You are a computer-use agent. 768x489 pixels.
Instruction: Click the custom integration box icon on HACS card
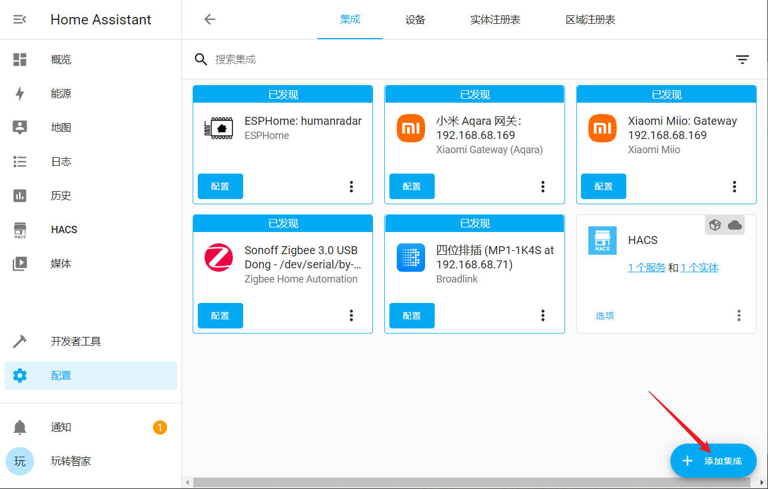click(x=715, y=225)
